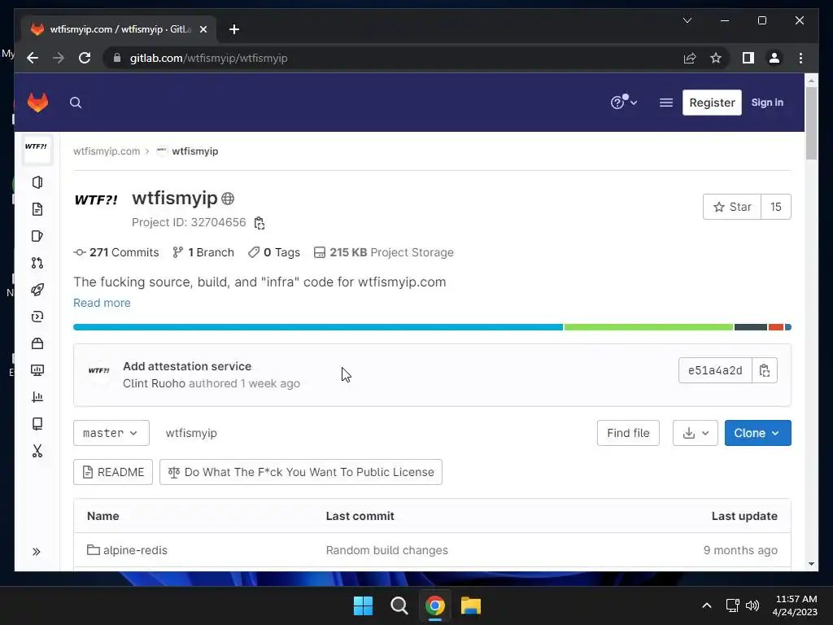Expand the sidebar with double chevron
Screen dimensions: 833x625
coord(36,552)
